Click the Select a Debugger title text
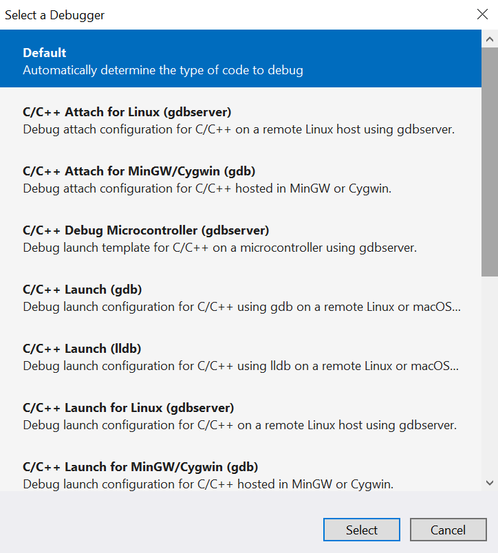 [x=54, y=14]
